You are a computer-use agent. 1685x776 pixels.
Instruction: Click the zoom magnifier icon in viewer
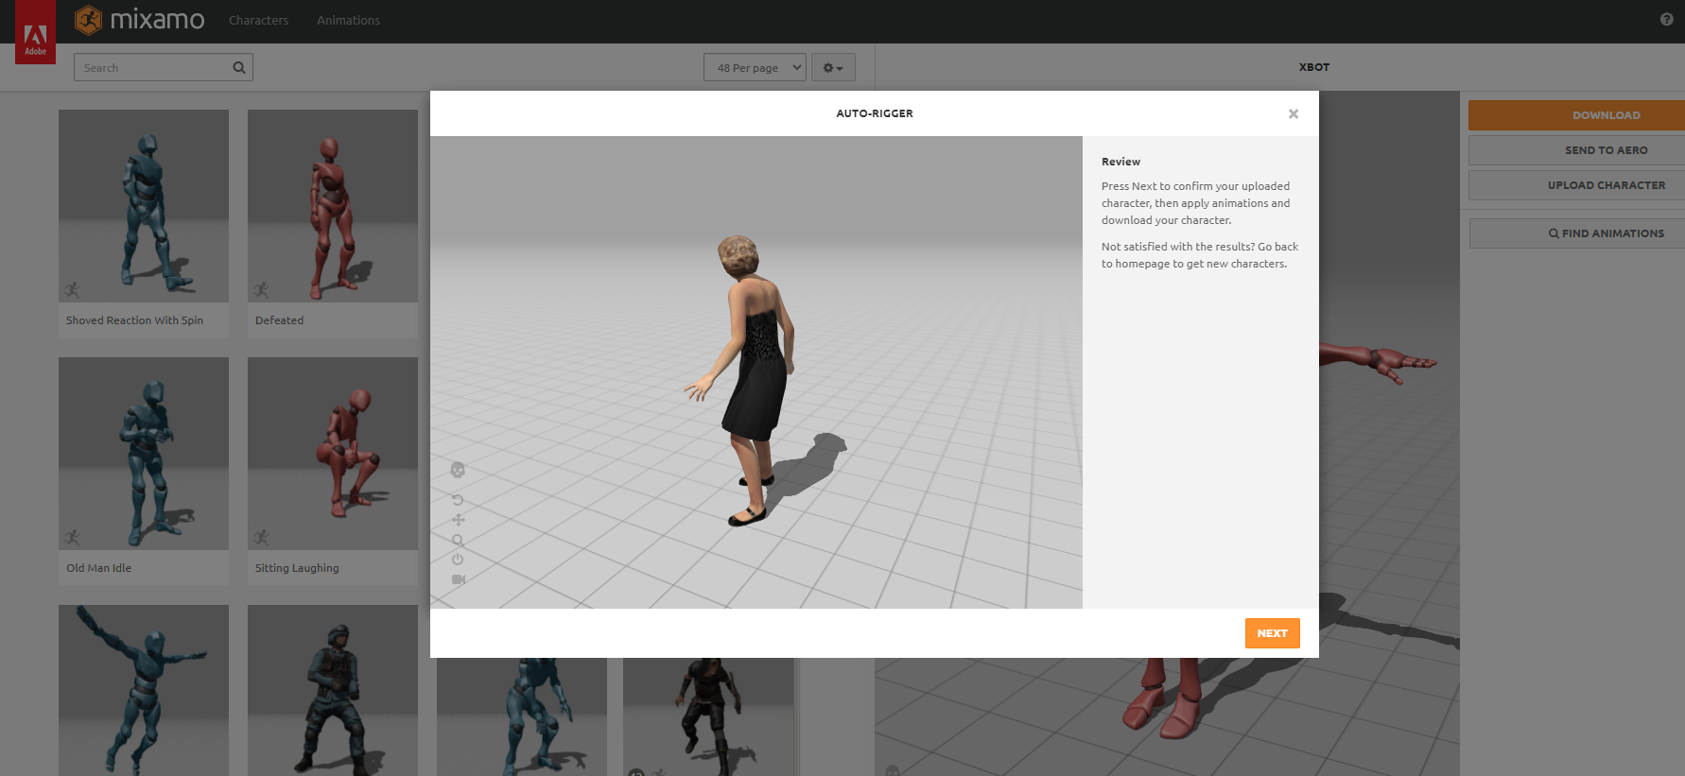[x=458, y=540]
